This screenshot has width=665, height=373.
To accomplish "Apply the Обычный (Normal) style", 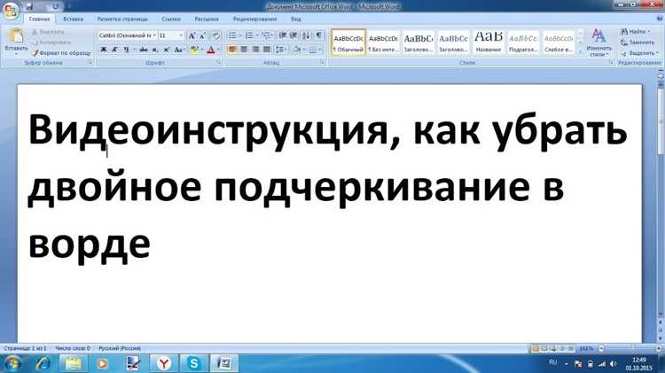I will tap(348, 43).
